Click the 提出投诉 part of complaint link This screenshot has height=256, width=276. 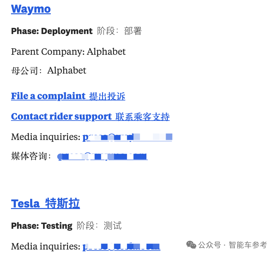tap(107, 96)
